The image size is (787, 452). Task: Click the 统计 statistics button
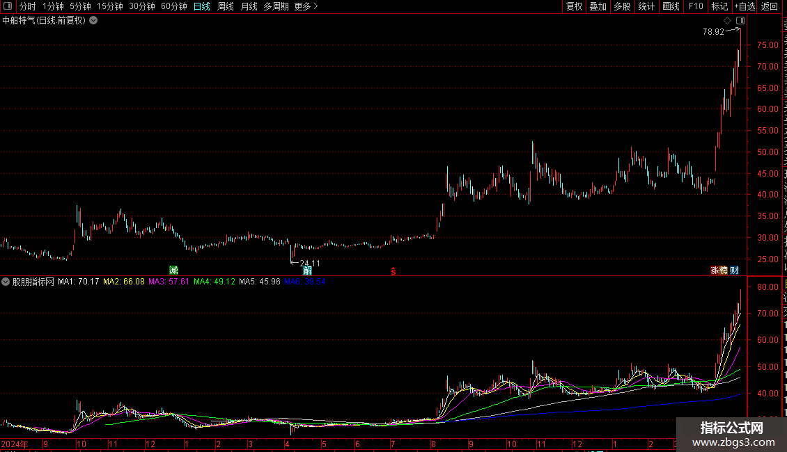coord(646,6)
